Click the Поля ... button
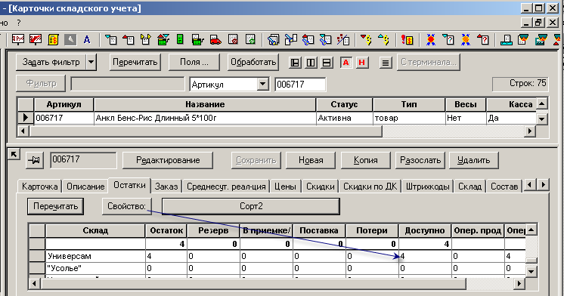 click(194, 62)
